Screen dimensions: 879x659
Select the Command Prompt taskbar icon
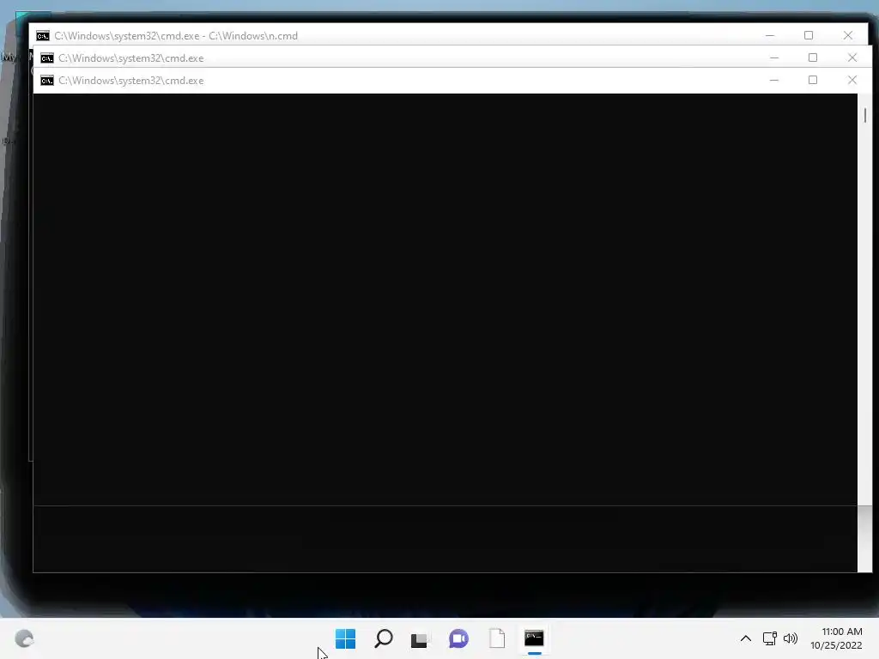pos(534,638)
